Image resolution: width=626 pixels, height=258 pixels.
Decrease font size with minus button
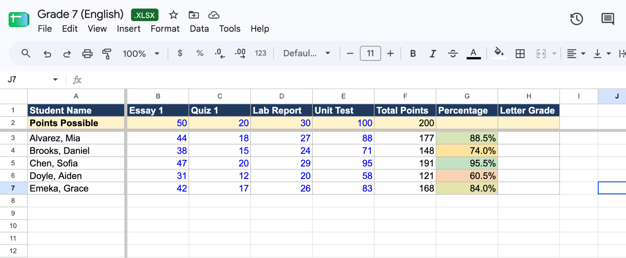click(x=350, y=54)
